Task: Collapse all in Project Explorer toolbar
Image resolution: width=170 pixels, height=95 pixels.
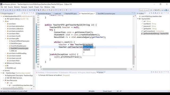Action: click(x=22, y=13)
